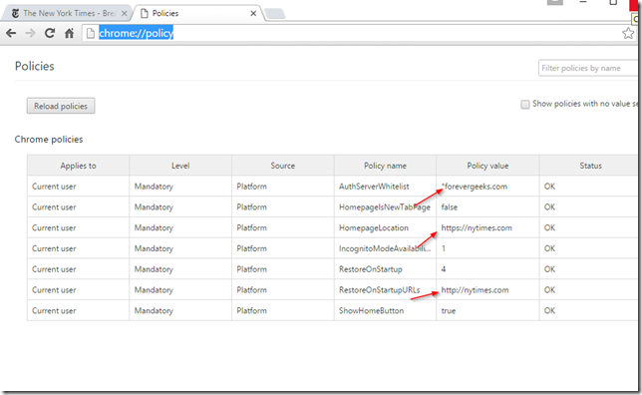Close the Policies tab

pos(253,14)
